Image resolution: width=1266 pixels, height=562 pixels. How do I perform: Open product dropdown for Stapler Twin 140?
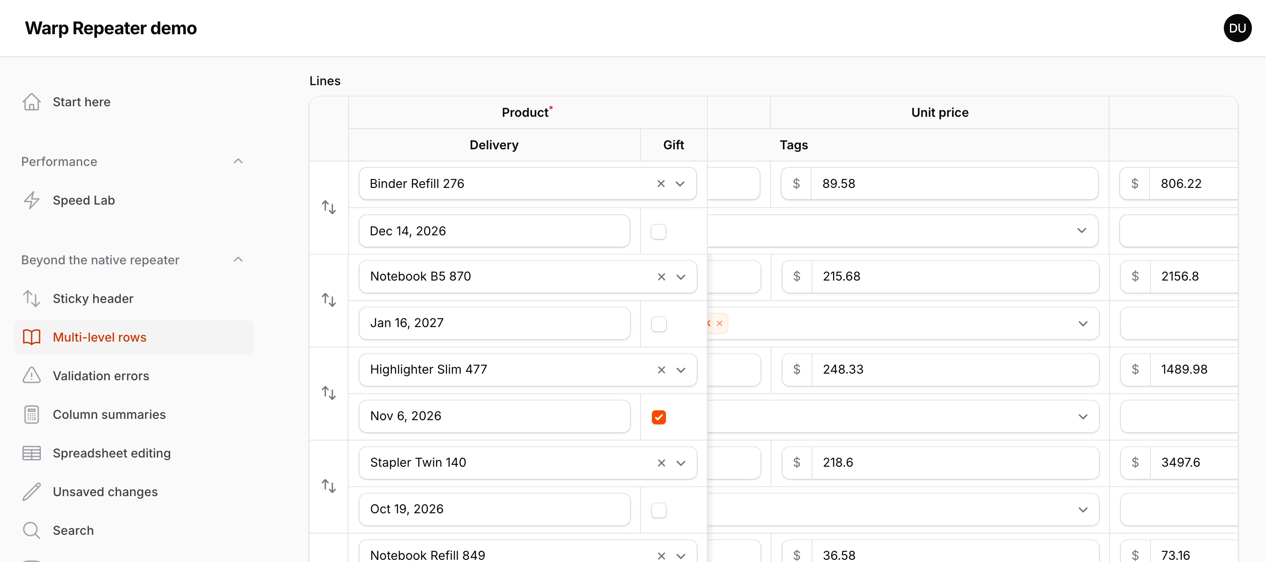pos(680,463)
